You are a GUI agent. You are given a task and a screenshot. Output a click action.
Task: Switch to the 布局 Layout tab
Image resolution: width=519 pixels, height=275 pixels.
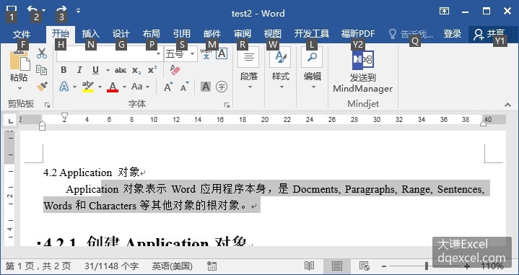(x=152, y=34)
